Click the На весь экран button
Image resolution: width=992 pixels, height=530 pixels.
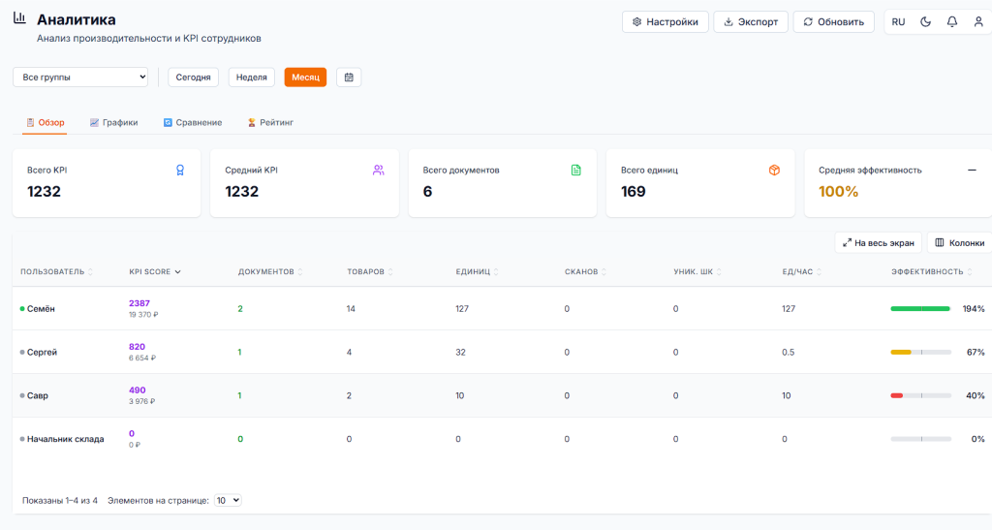click(878, 243)
